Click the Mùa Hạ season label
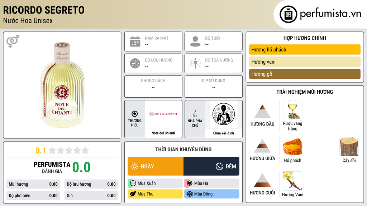The width and height of the screenshot is (367, 206). tap(201, 183)
